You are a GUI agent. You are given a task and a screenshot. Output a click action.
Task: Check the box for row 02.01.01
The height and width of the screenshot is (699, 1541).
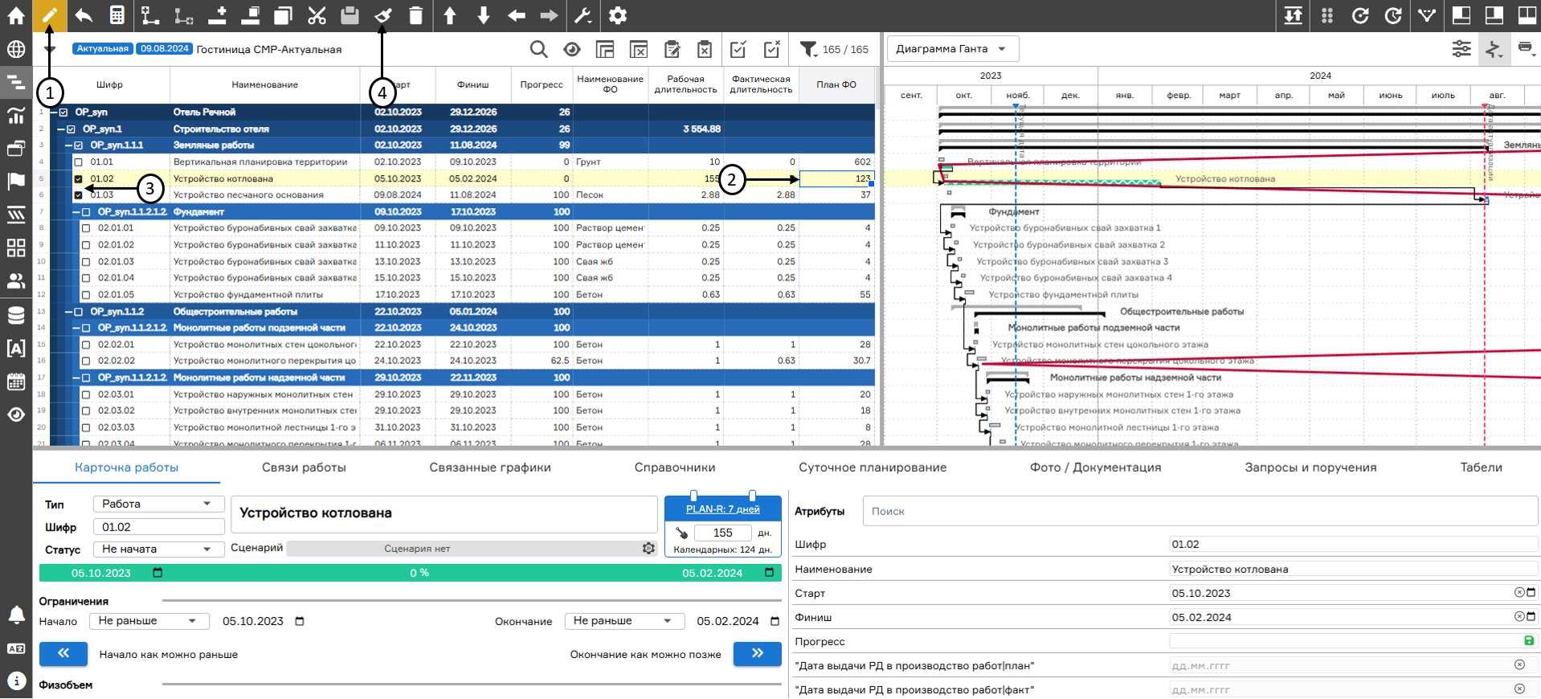[86, 228]
